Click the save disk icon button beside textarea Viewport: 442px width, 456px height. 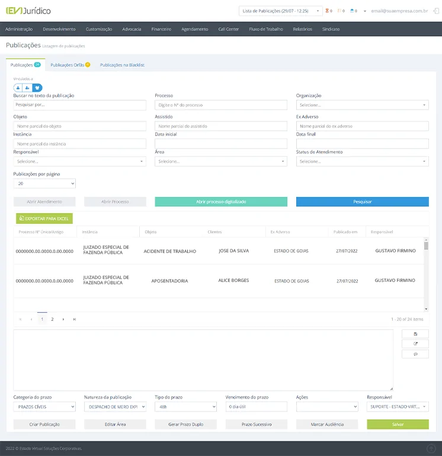[x=415, y=334]
